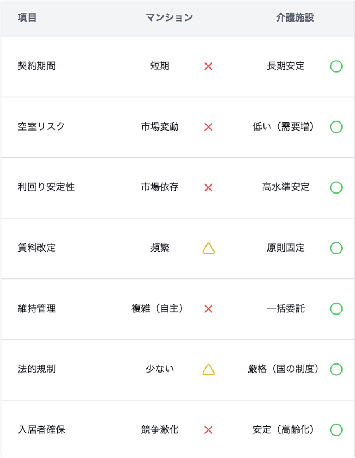This screenshot has width=355, height=458.
Task: Click the 項目 column header
Action: (x=27, y=18)
